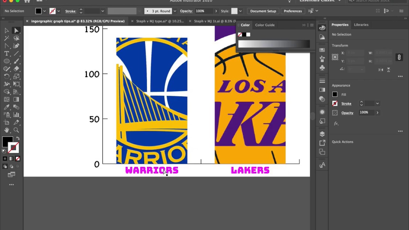
Task: Open Edit Toolbar three dots
Action: coord(12,185)
